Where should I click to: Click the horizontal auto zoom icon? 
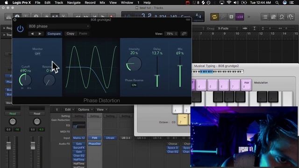coord(245,28)
